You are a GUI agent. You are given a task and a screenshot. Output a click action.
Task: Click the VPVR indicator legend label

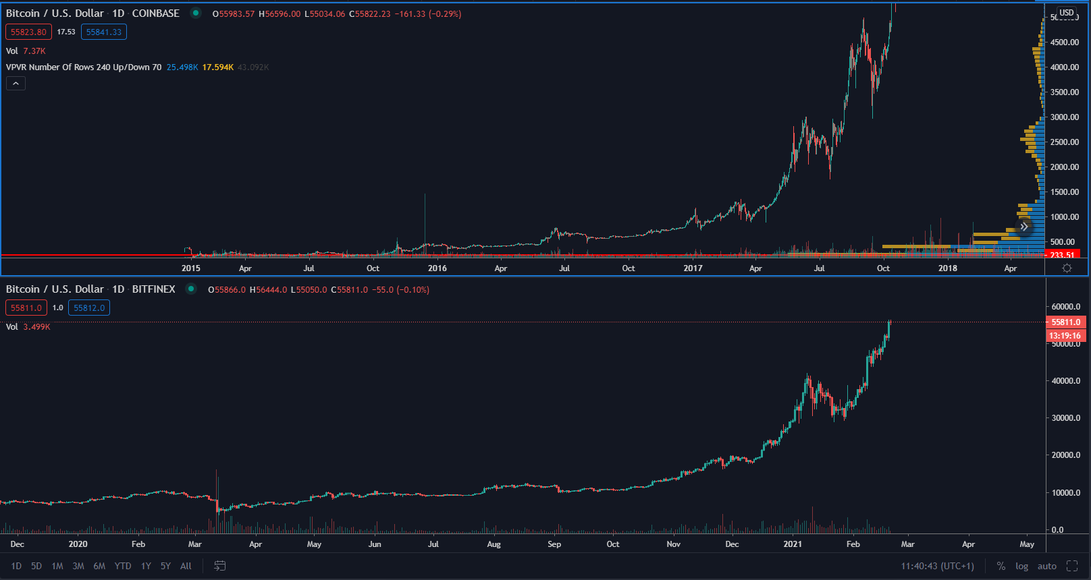point(84,67)
